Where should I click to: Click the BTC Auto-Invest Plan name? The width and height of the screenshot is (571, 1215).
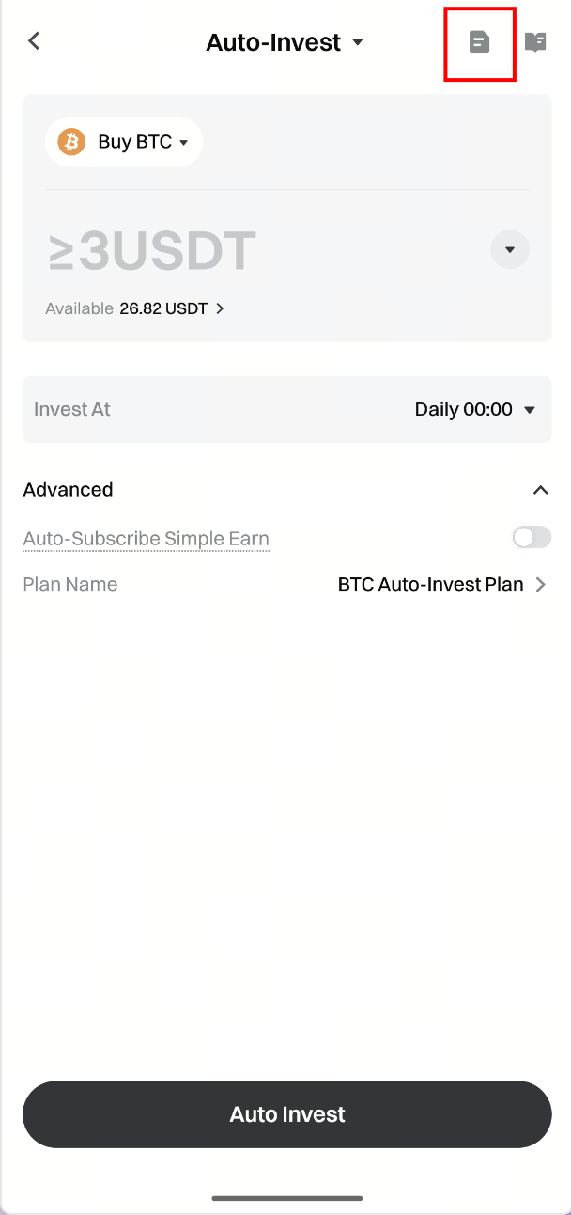tap(430, 585)
